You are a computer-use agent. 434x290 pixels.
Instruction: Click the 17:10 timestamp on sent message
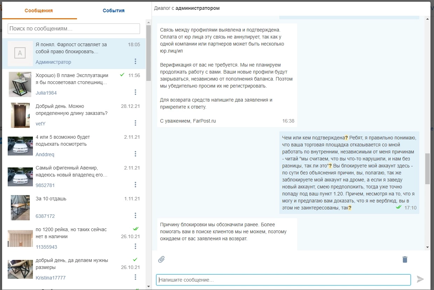pyautogui.click(x=411, y=208)
